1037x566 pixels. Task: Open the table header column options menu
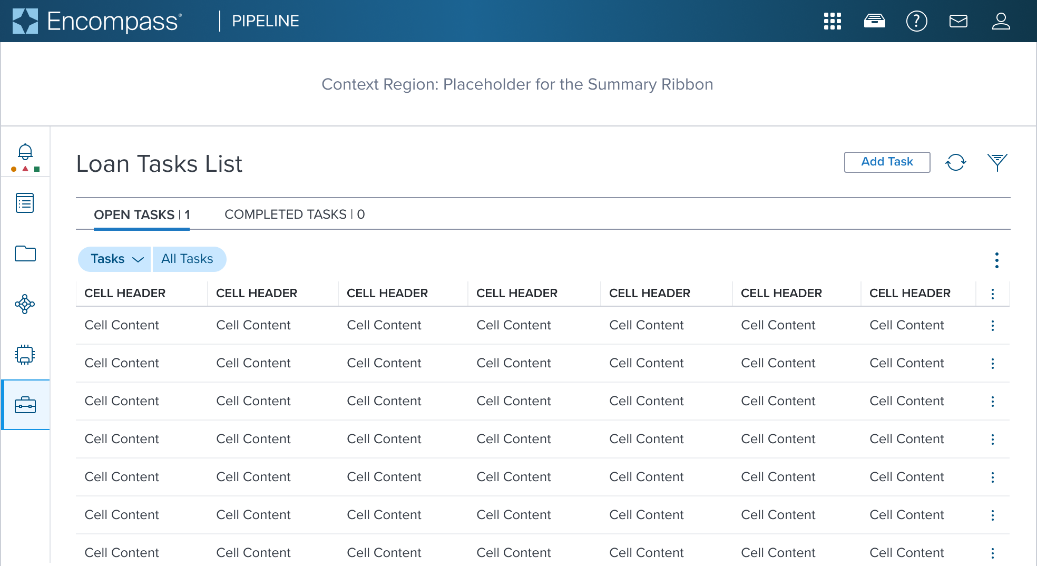coord(993,294)
